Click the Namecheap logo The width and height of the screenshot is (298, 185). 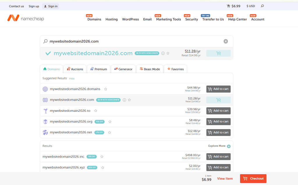(x=26, y=18)
